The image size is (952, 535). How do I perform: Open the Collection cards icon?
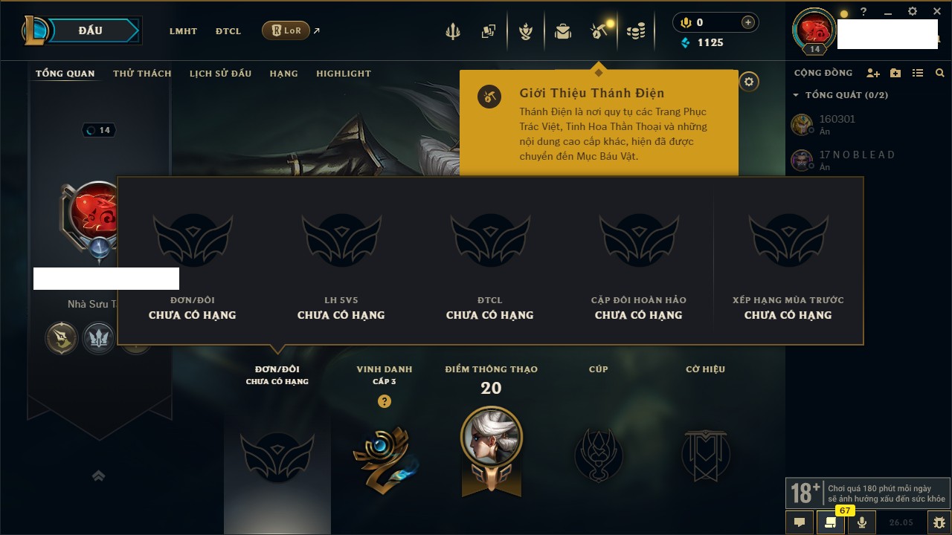click(x=488, y=31)
